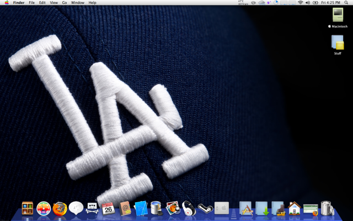Click the wooden bookshelf icon in Dock
This screenshot has height=221, width=353.
(x=28, y=208)
